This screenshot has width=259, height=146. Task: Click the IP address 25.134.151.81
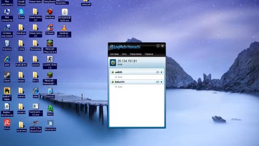click(127, 61)
